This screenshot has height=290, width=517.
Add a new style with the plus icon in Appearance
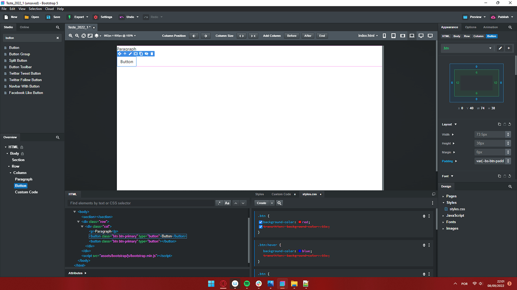[x=509, y=48]
